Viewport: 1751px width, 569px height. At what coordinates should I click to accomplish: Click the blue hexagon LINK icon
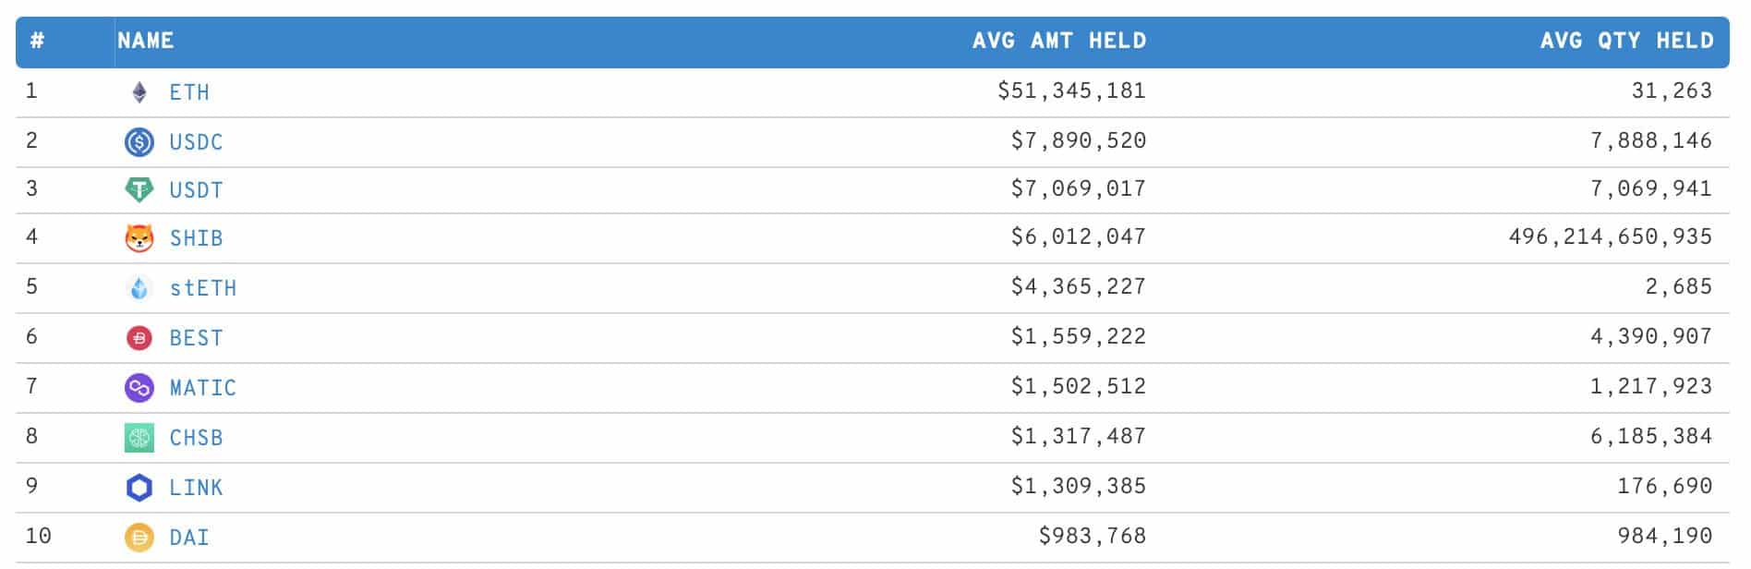pyautogui.click(x=139, y=488)
